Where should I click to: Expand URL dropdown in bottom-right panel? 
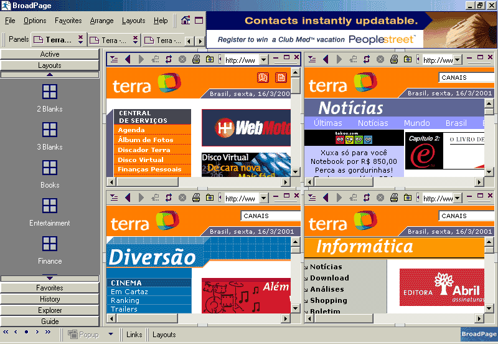pos(458,198)
